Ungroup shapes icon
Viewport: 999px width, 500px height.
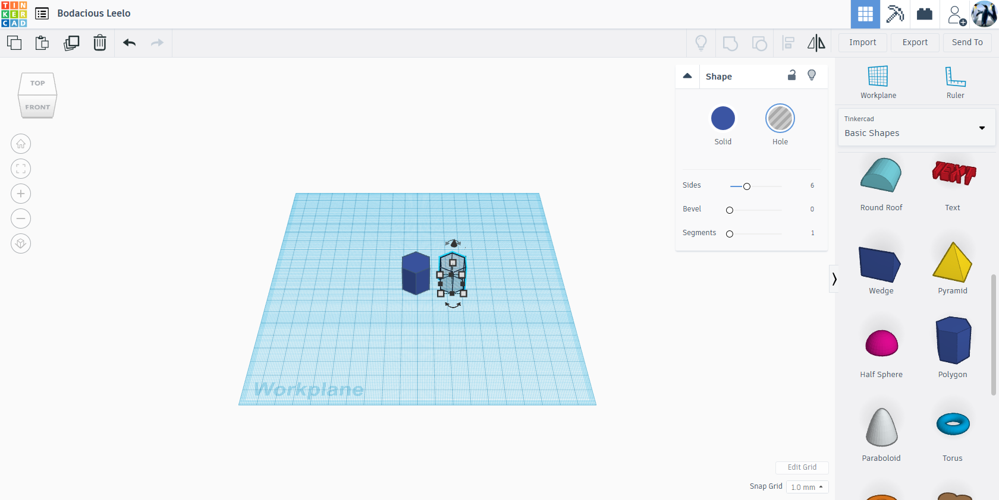tap(759, 43)
